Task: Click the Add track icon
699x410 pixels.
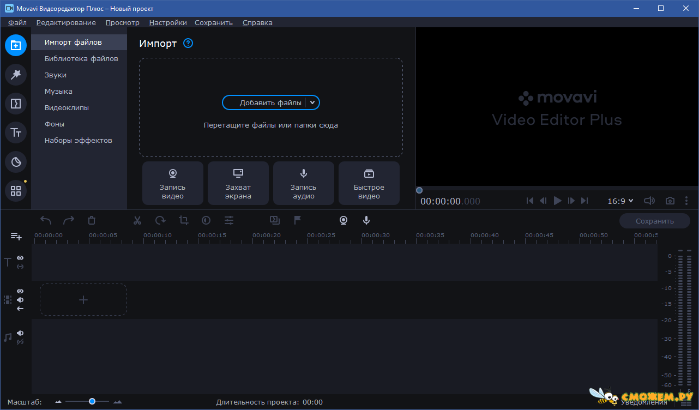Action: [x=16, y=236]
